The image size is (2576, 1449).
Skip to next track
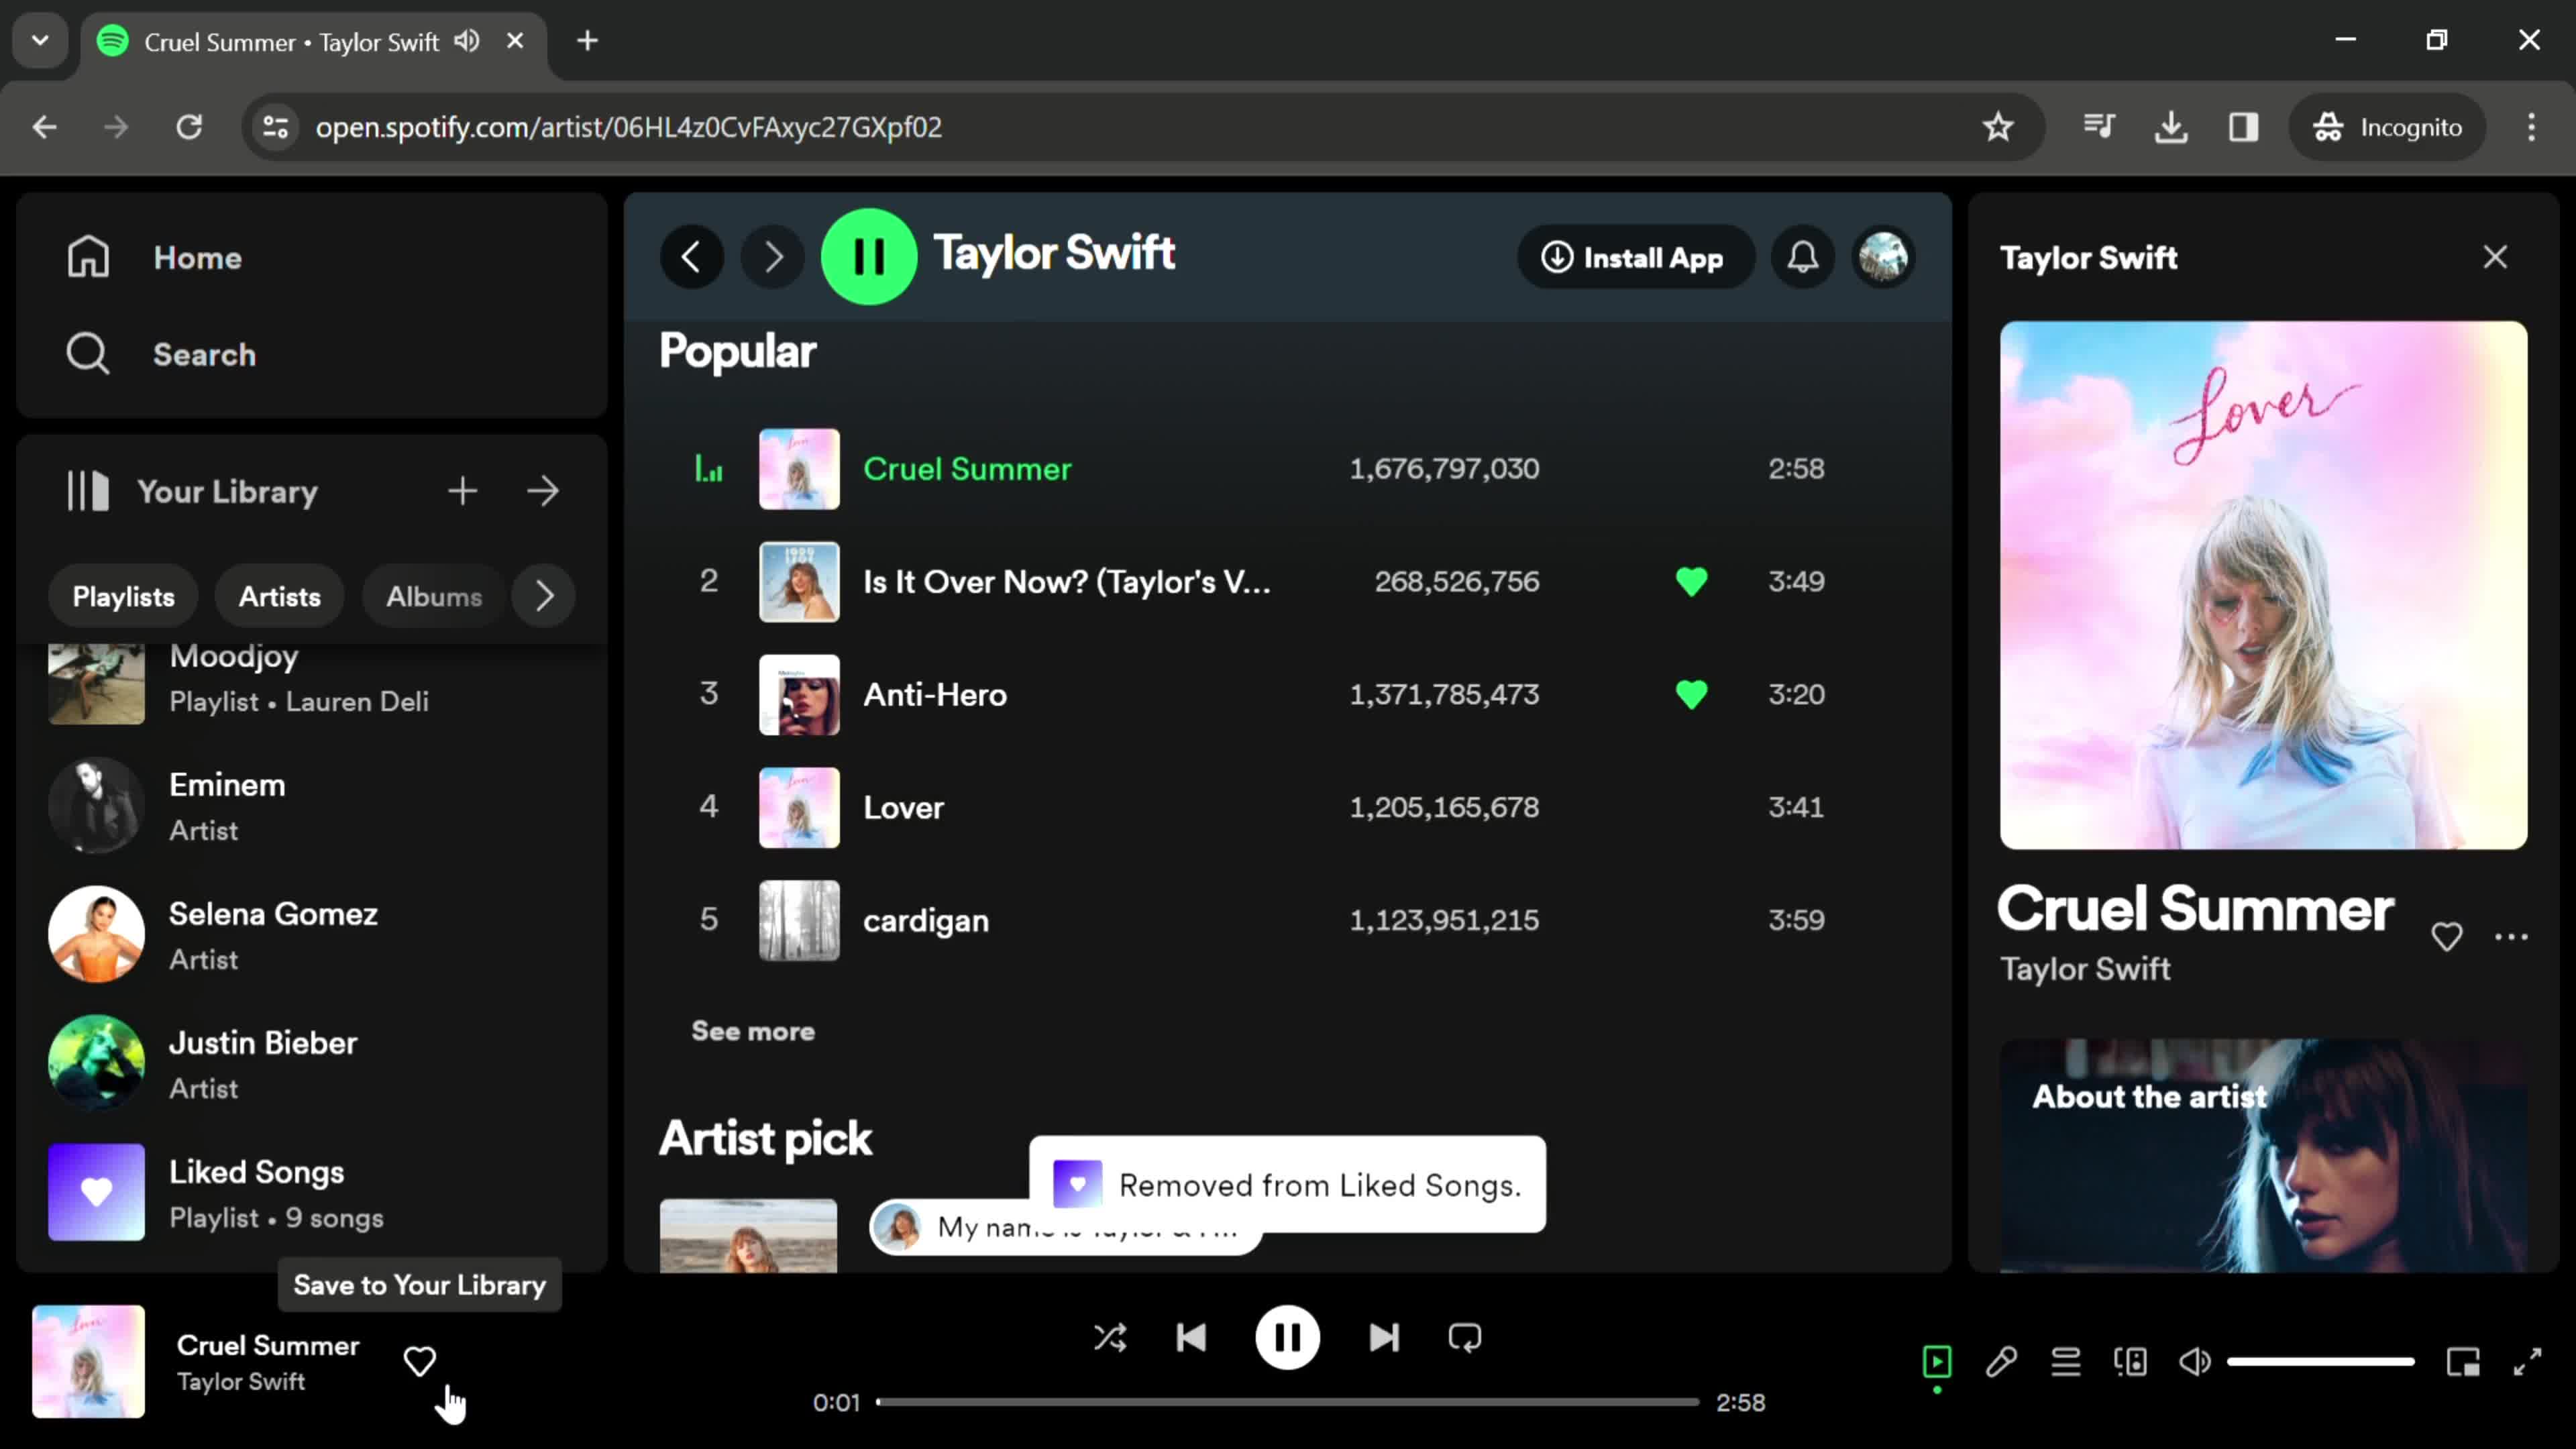tap(1384, 1338)
